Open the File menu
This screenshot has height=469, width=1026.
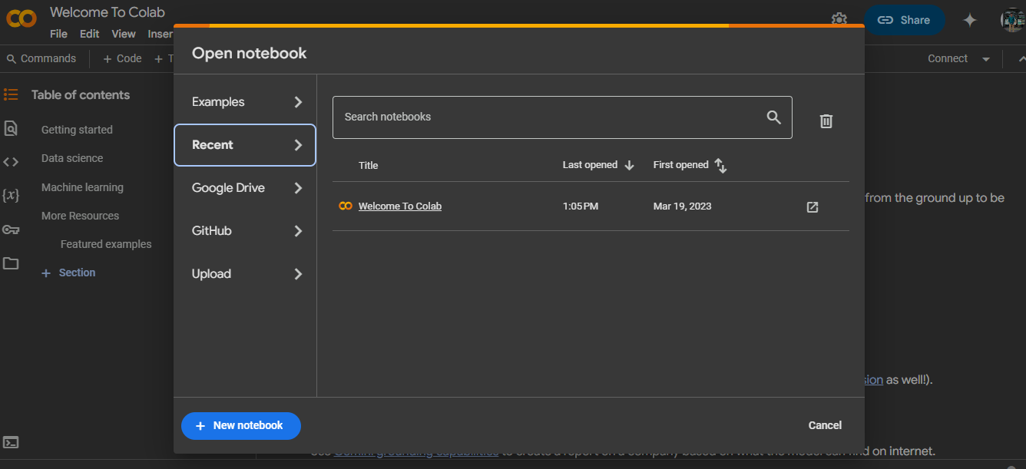coord(58,34)
